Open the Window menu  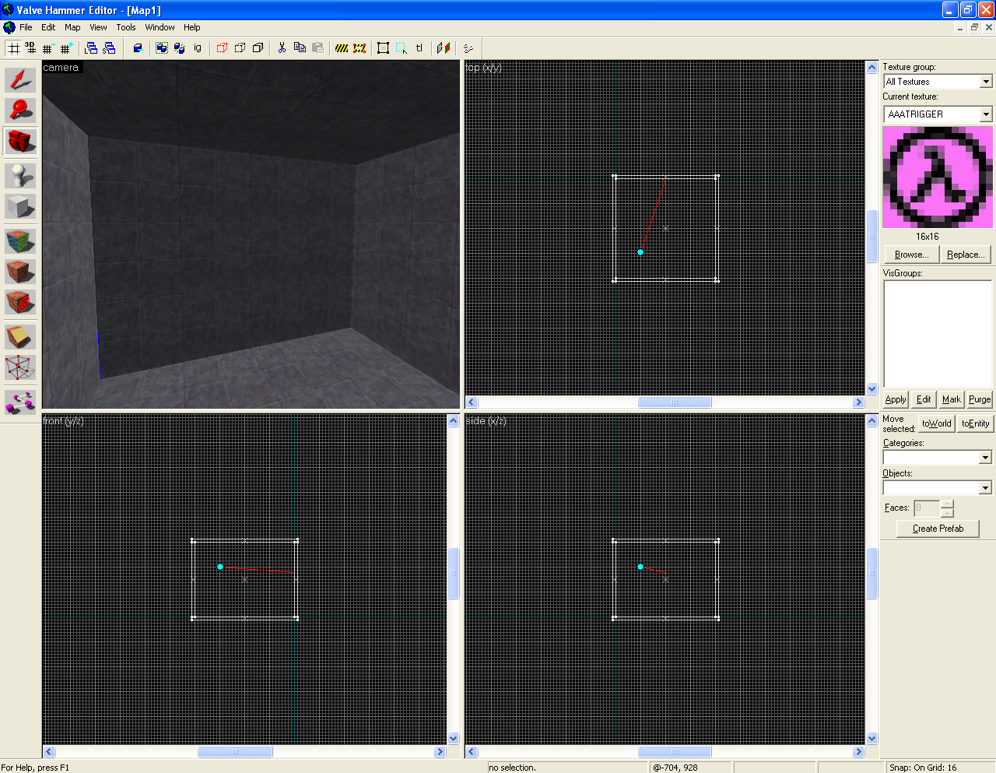pos(160,27)
